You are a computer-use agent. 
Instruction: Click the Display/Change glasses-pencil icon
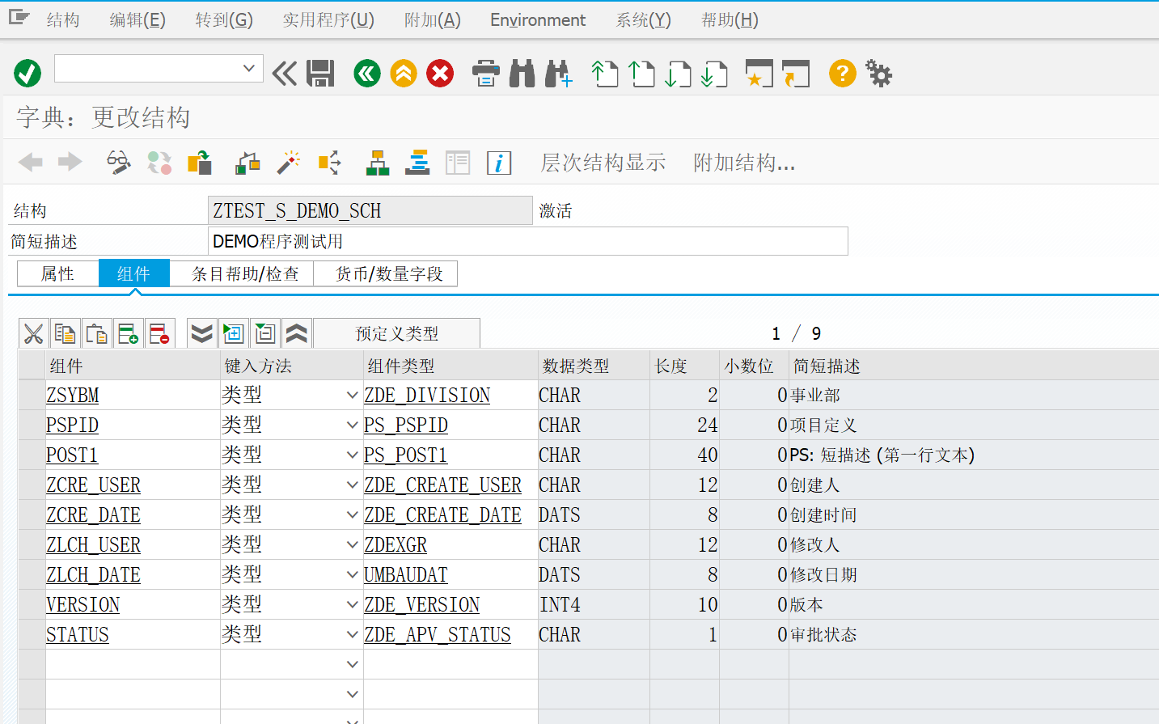[x=119, y=163]
